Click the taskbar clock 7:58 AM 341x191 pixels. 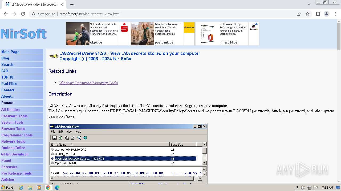(327, 188)
